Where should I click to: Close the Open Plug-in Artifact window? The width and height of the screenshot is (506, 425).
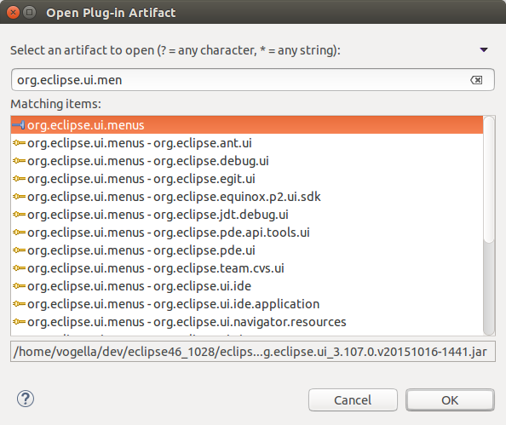tap(14, 13)
